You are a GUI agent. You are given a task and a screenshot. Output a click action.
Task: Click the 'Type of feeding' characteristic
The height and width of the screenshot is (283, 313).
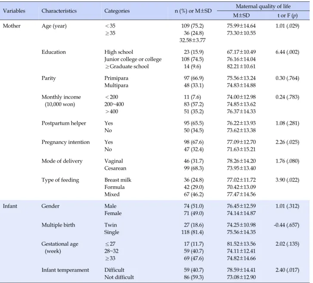[60, 180]
